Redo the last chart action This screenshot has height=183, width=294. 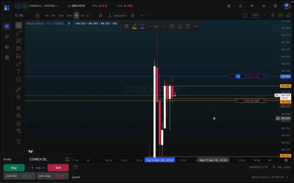[x=150, y=16]
